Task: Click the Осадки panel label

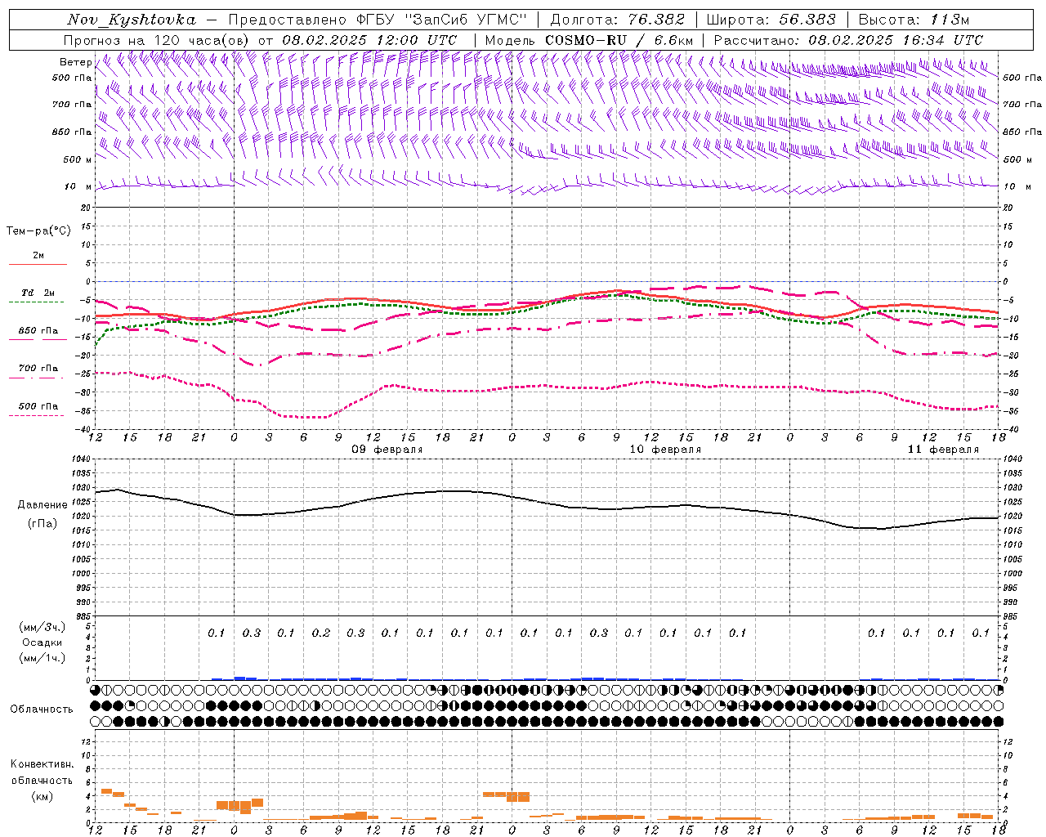Action: click(x=42, y=642)
